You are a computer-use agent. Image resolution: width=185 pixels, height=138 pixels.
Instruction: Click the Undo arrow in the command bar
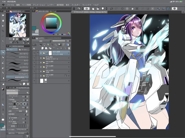click(111, 9)
